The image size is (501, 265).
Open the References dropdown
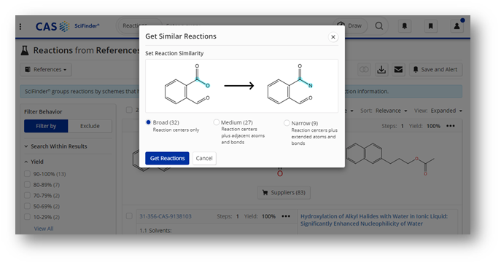[x=46, y=69]
